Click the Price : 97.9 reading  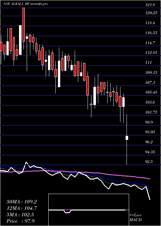pyautogui.click(x=21, y=221)
